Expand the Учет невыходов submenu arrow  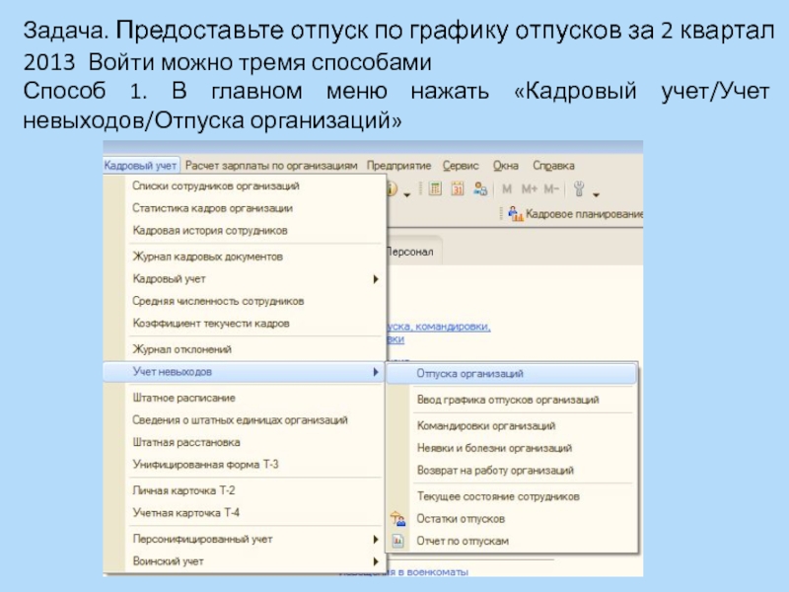pyautogui.click(x=376, y=372)
